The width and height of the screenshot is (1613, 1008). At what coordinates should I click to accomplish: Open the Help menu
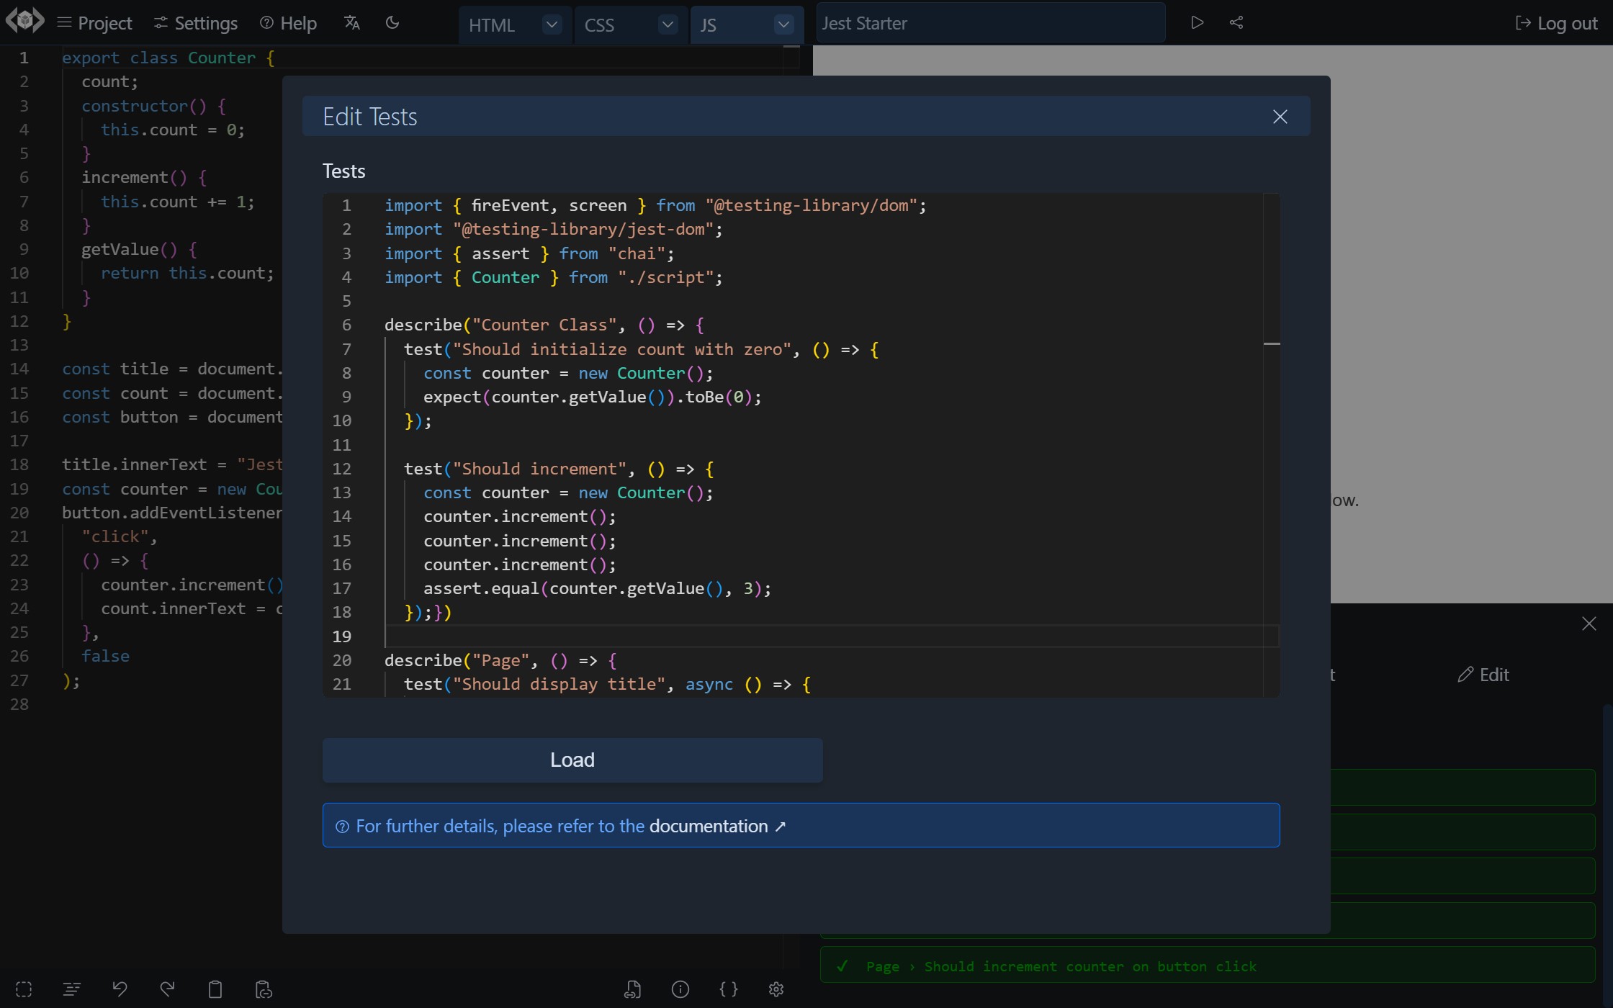[287, 22]
